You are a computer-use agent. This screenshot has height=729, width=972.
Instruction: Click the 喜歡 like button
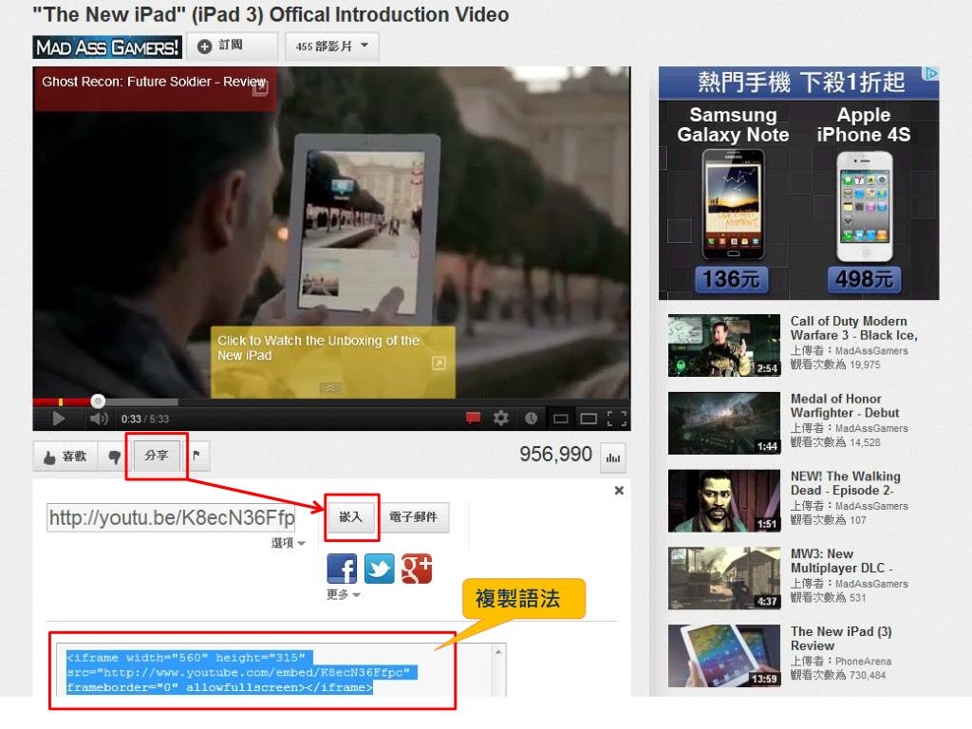(x=65, y=457)
